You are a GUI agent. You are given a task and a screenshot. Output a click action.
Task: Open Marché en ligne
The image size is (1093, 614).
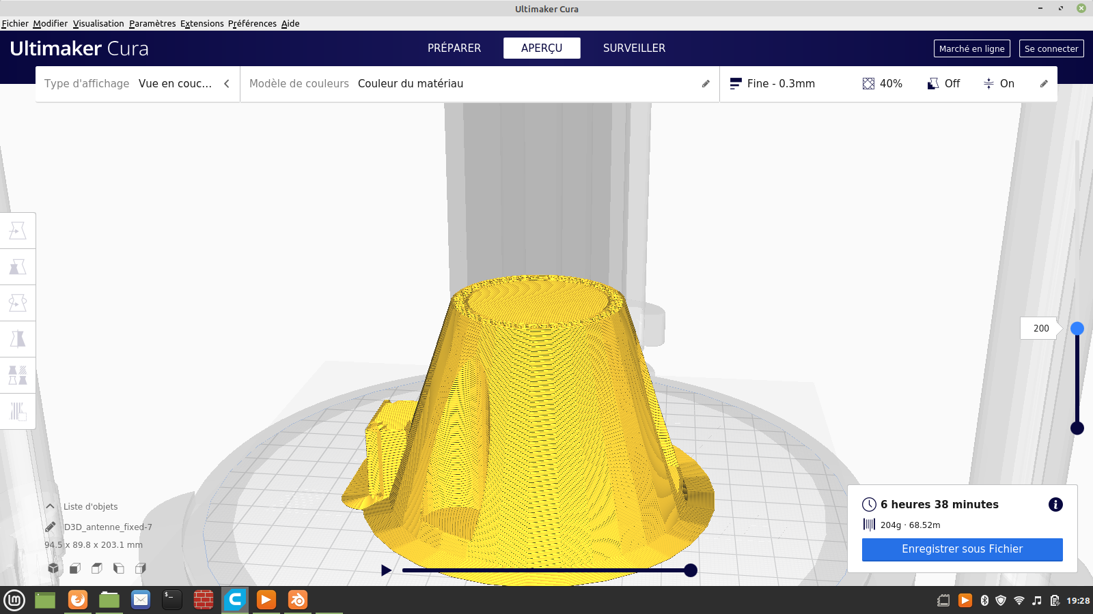971,48
